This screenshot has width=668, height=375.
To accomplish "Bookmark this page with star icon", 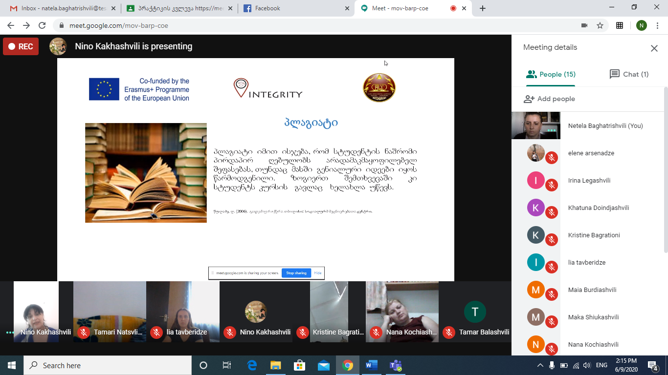I will (600, 25).
